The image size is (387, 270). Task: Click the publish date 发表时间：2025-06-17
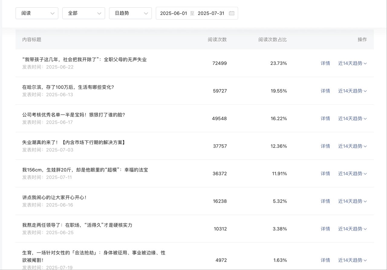pyautogui.click(x=48, y=122)
